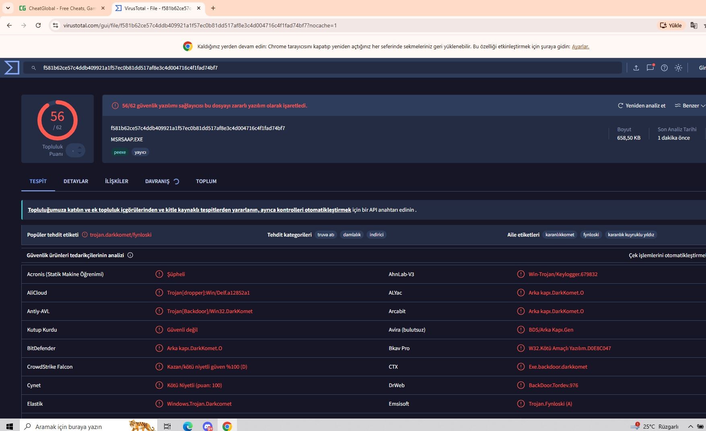Open the notifications chat icon with red dot

pyautogui.click(x=650, y=68)
